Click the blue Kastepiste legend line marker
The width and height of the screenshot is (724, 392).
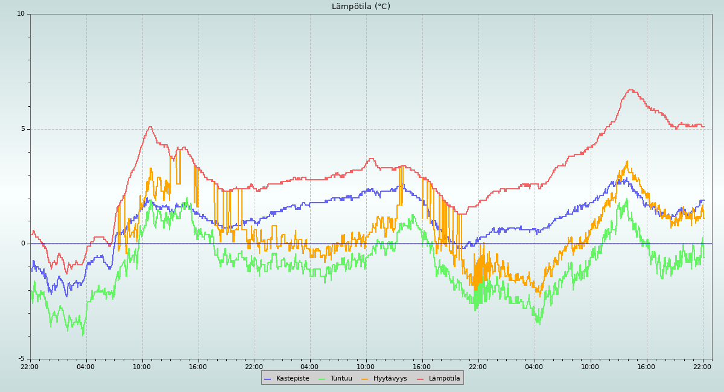267,379
